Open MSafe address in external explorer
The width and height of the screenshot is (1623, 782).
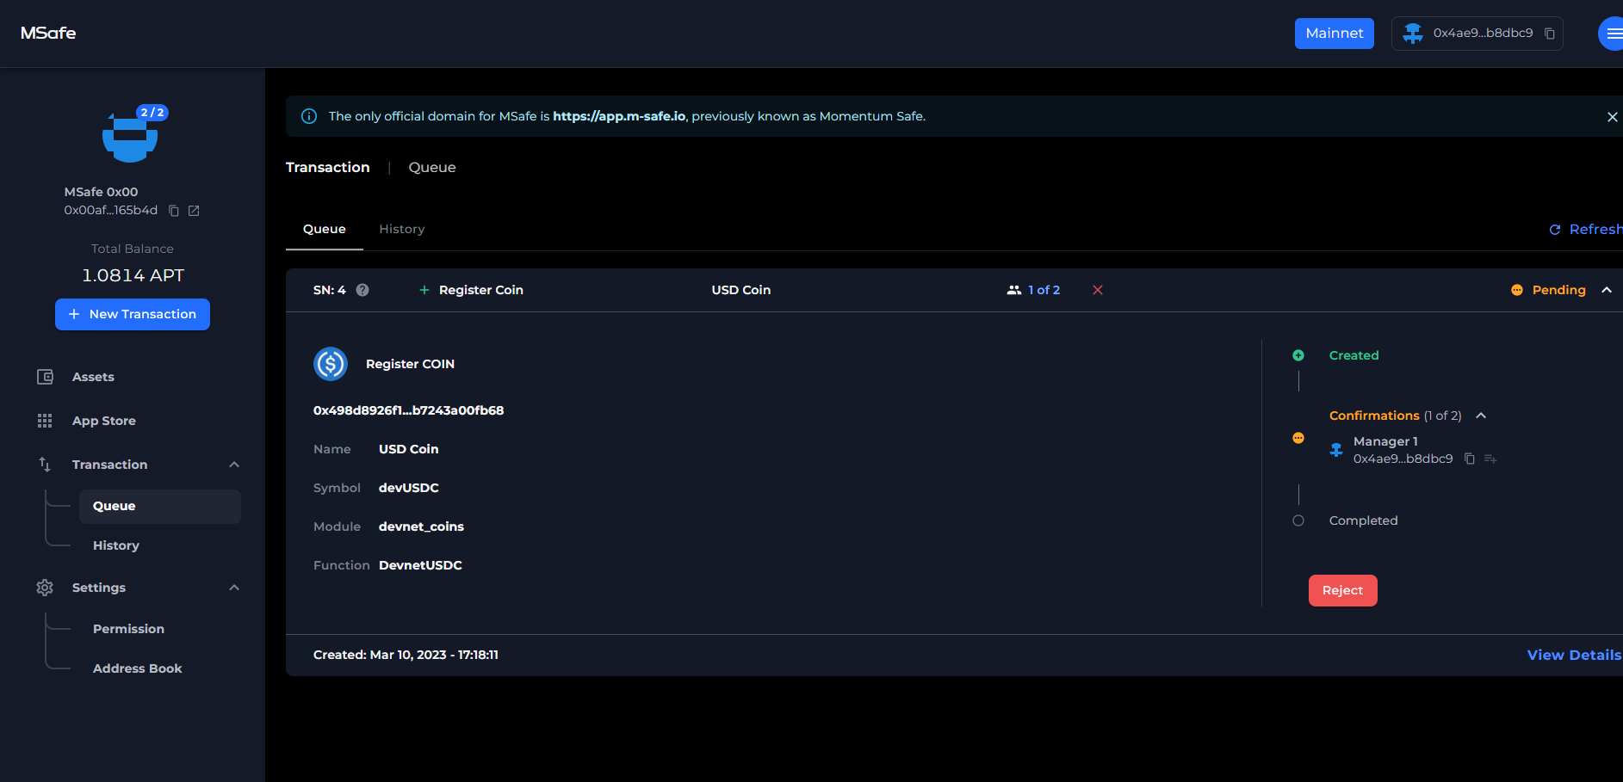coord(194,211)
